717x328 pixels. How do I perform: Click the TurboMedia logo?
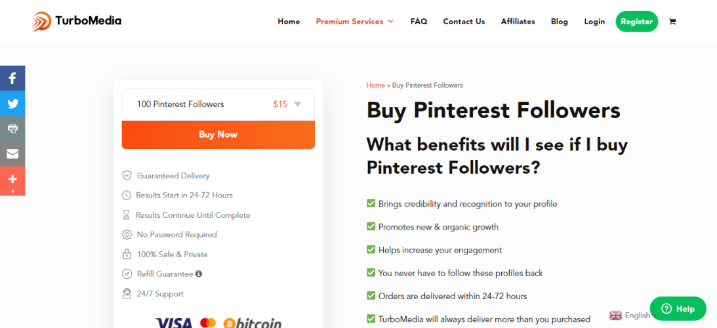click(77, 21)
